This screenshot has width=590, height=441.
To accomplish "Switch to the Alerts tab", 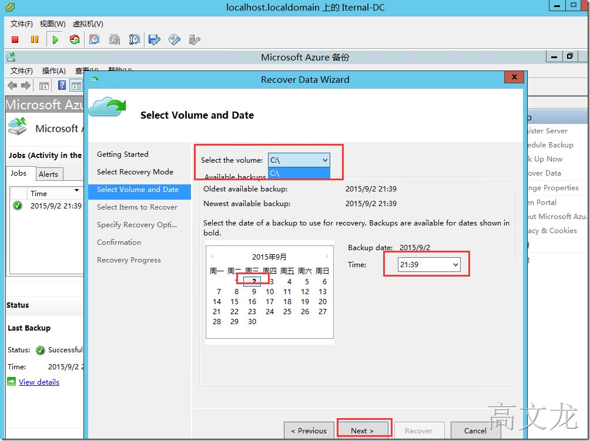I will [x=49, y=174].
